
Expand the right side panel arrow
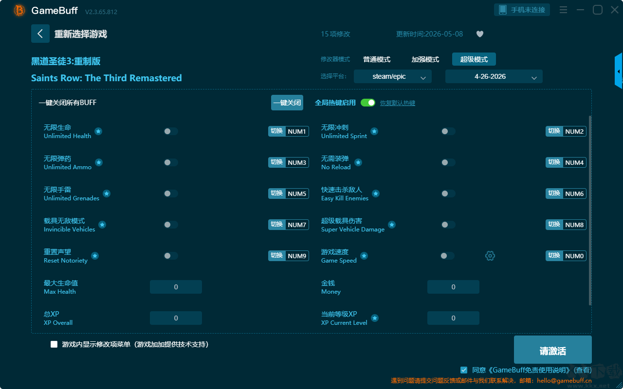619,71
